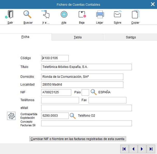Switch to the Tabla tab

click(x=78, y=37)
